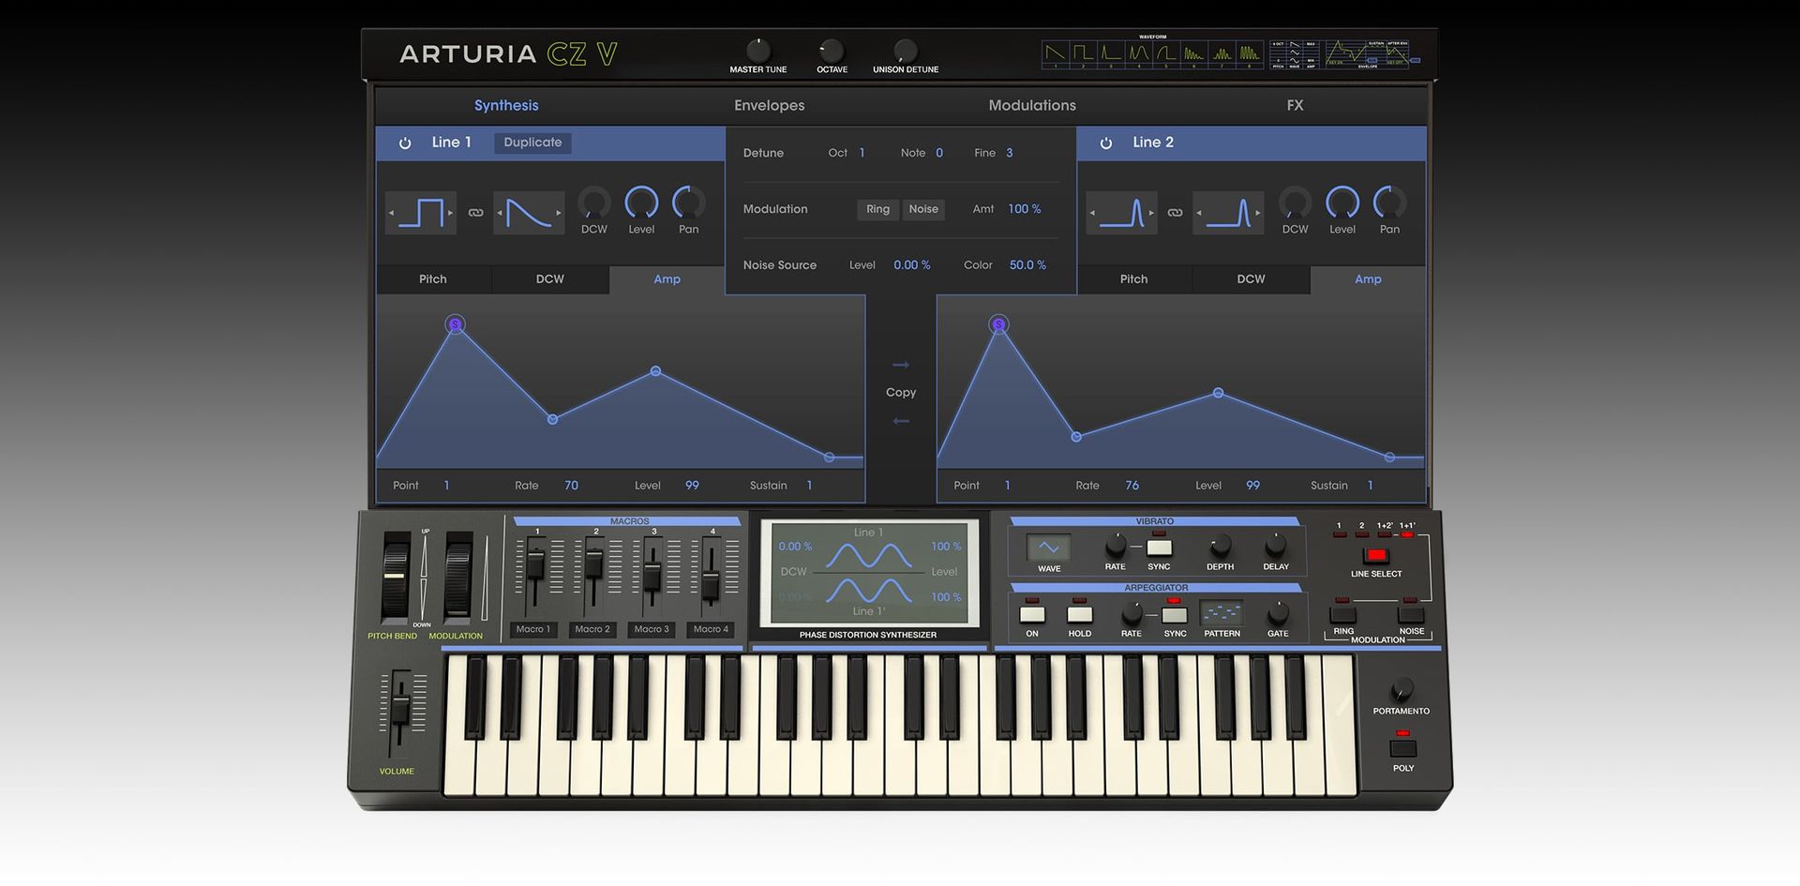
Task: Click the previous arrow of Line 1 square waveform
Action: (x=391, y=213)
